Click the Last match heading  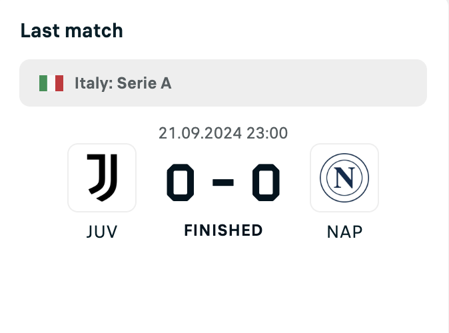(x=71, y=31)
